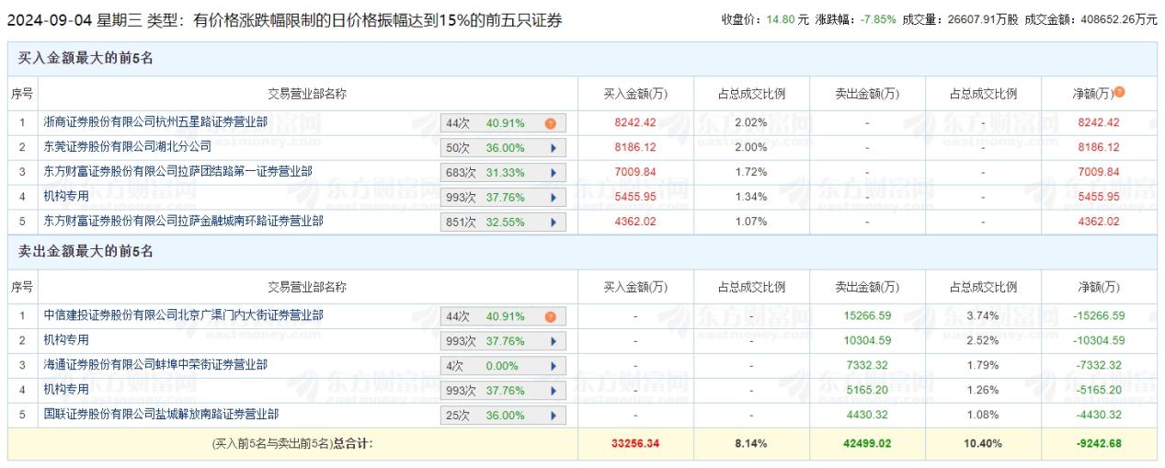Open 国联证券盐城解放南路证券营业部 link
Image resolution: width=1165 pixels, height=468 pixels.
click(x=161, y=414)
